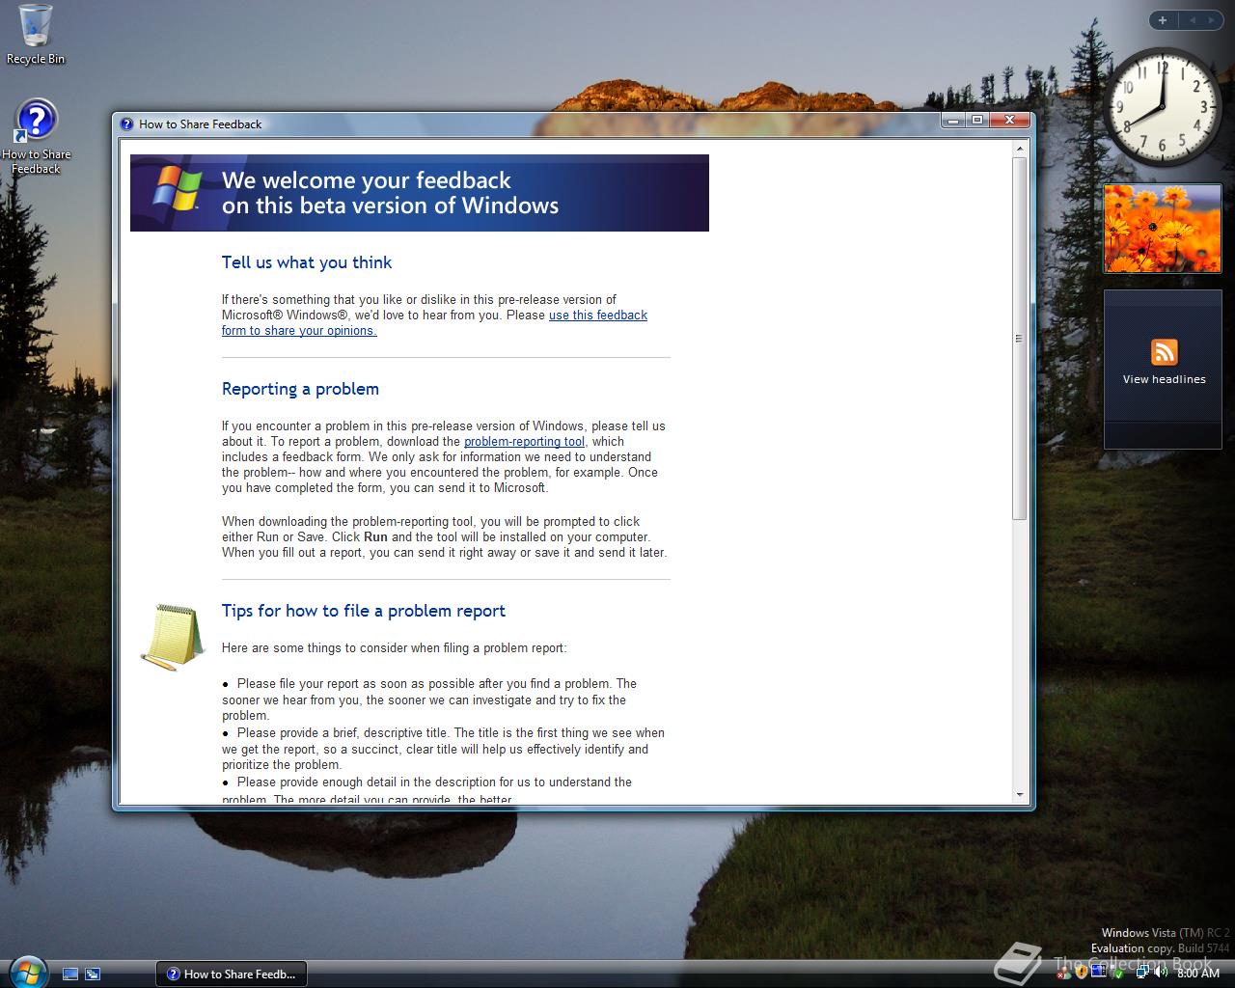Click the Switch Between Windows quick launch icon
1235x988 pixels.
coord(93,974)
